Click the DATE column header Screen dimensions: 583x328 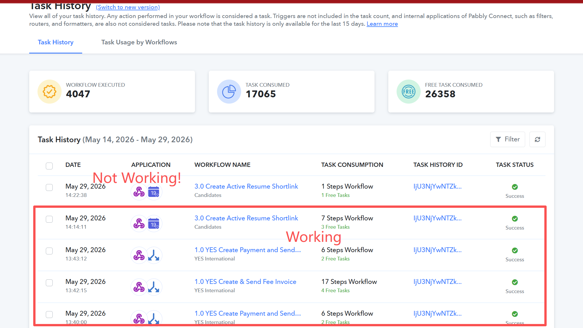point(73,165)
